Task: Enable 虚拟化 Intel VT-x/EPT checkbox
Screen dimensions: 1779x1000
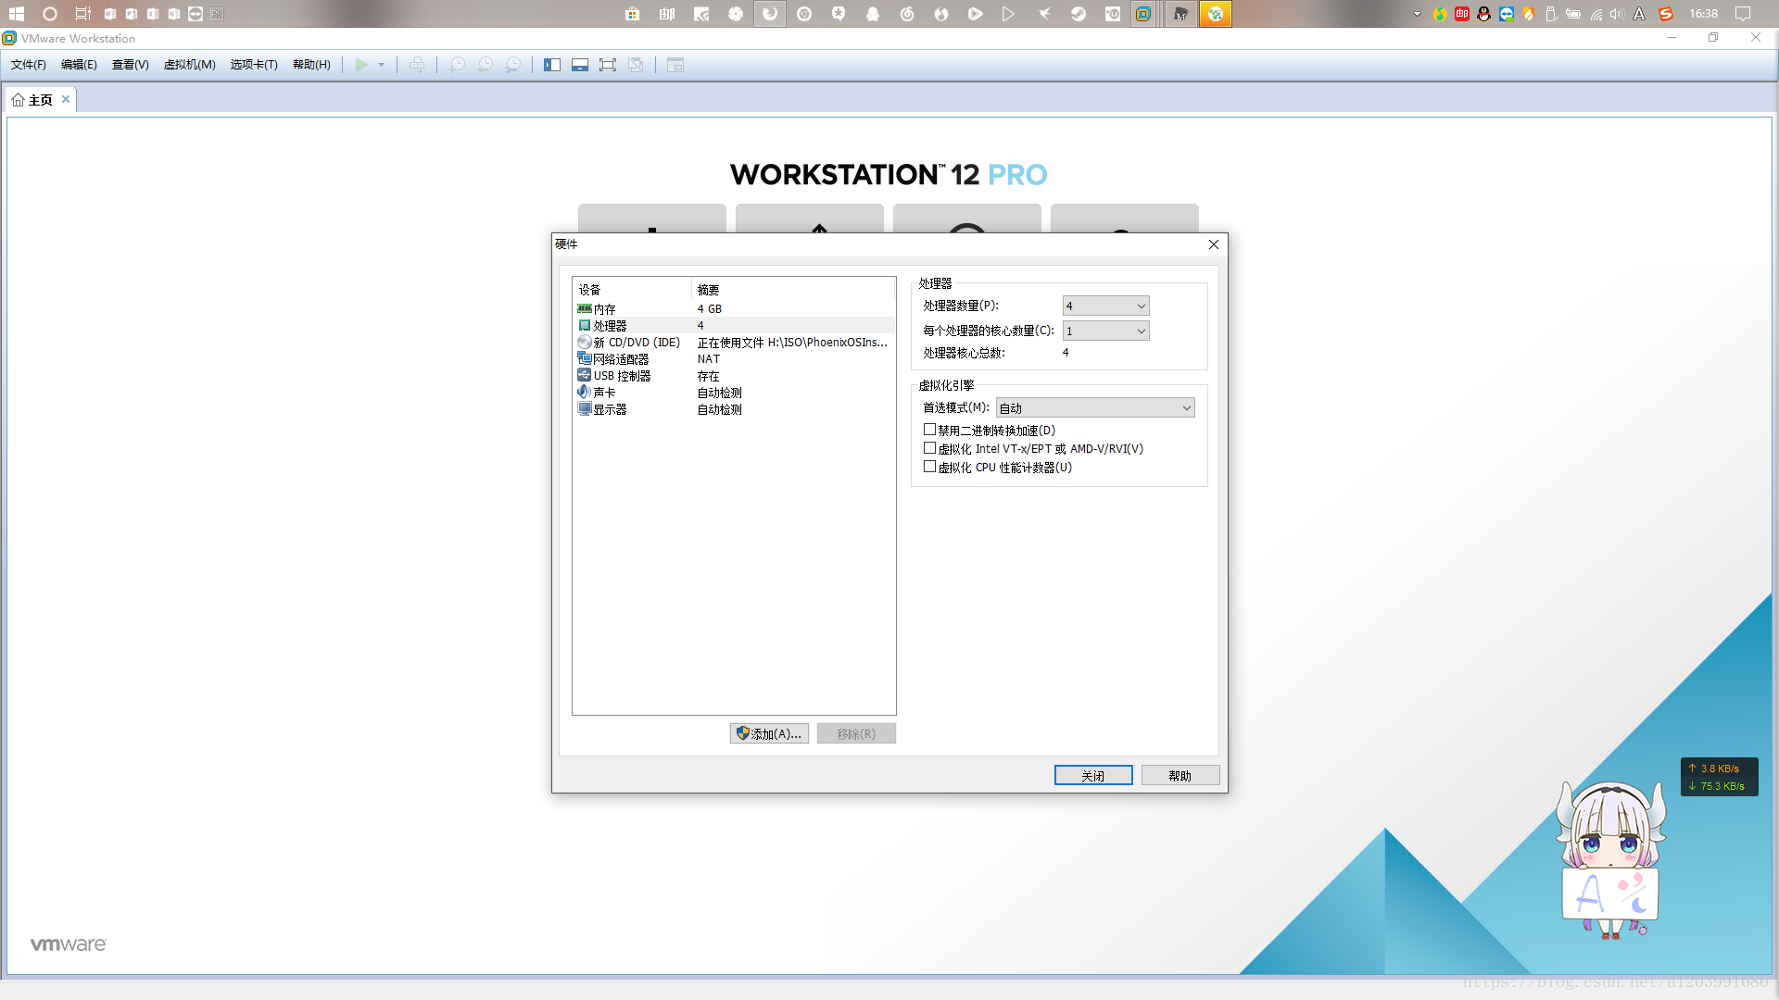Action: point(929,448)
